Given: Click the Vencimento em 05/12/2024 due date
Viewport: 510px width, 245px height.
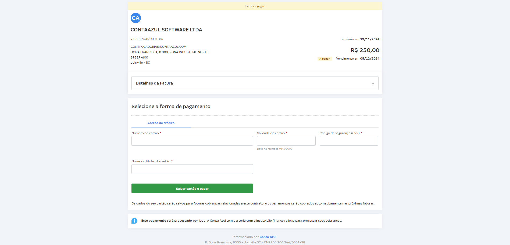Looking at the screenshot, I should 357,58.
